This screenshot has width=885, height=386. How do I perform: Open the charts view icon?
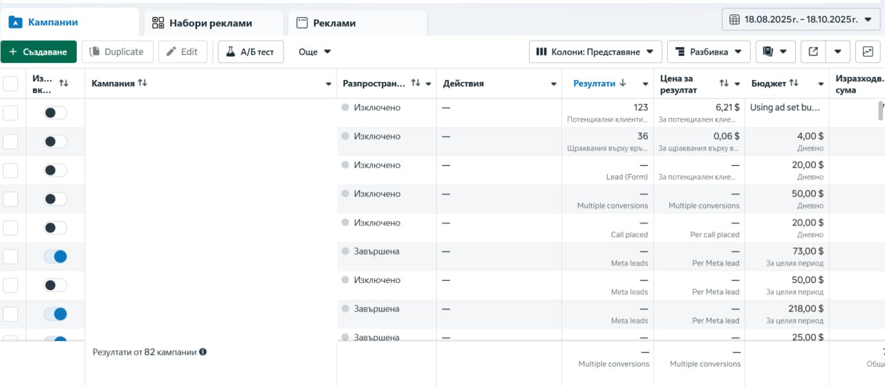pos(868,52)
